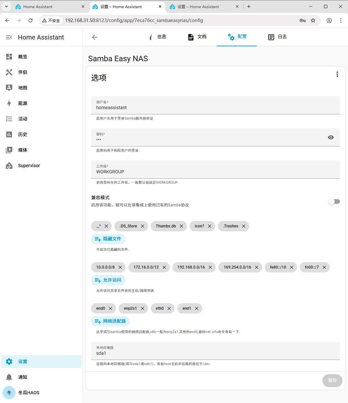Open the 概览 overview dashboard
The image size is (348, 403).
tap(41, 57)
